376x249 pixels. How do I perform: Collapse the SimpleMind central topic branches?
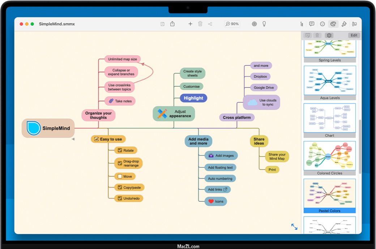[x=73, y=139]
